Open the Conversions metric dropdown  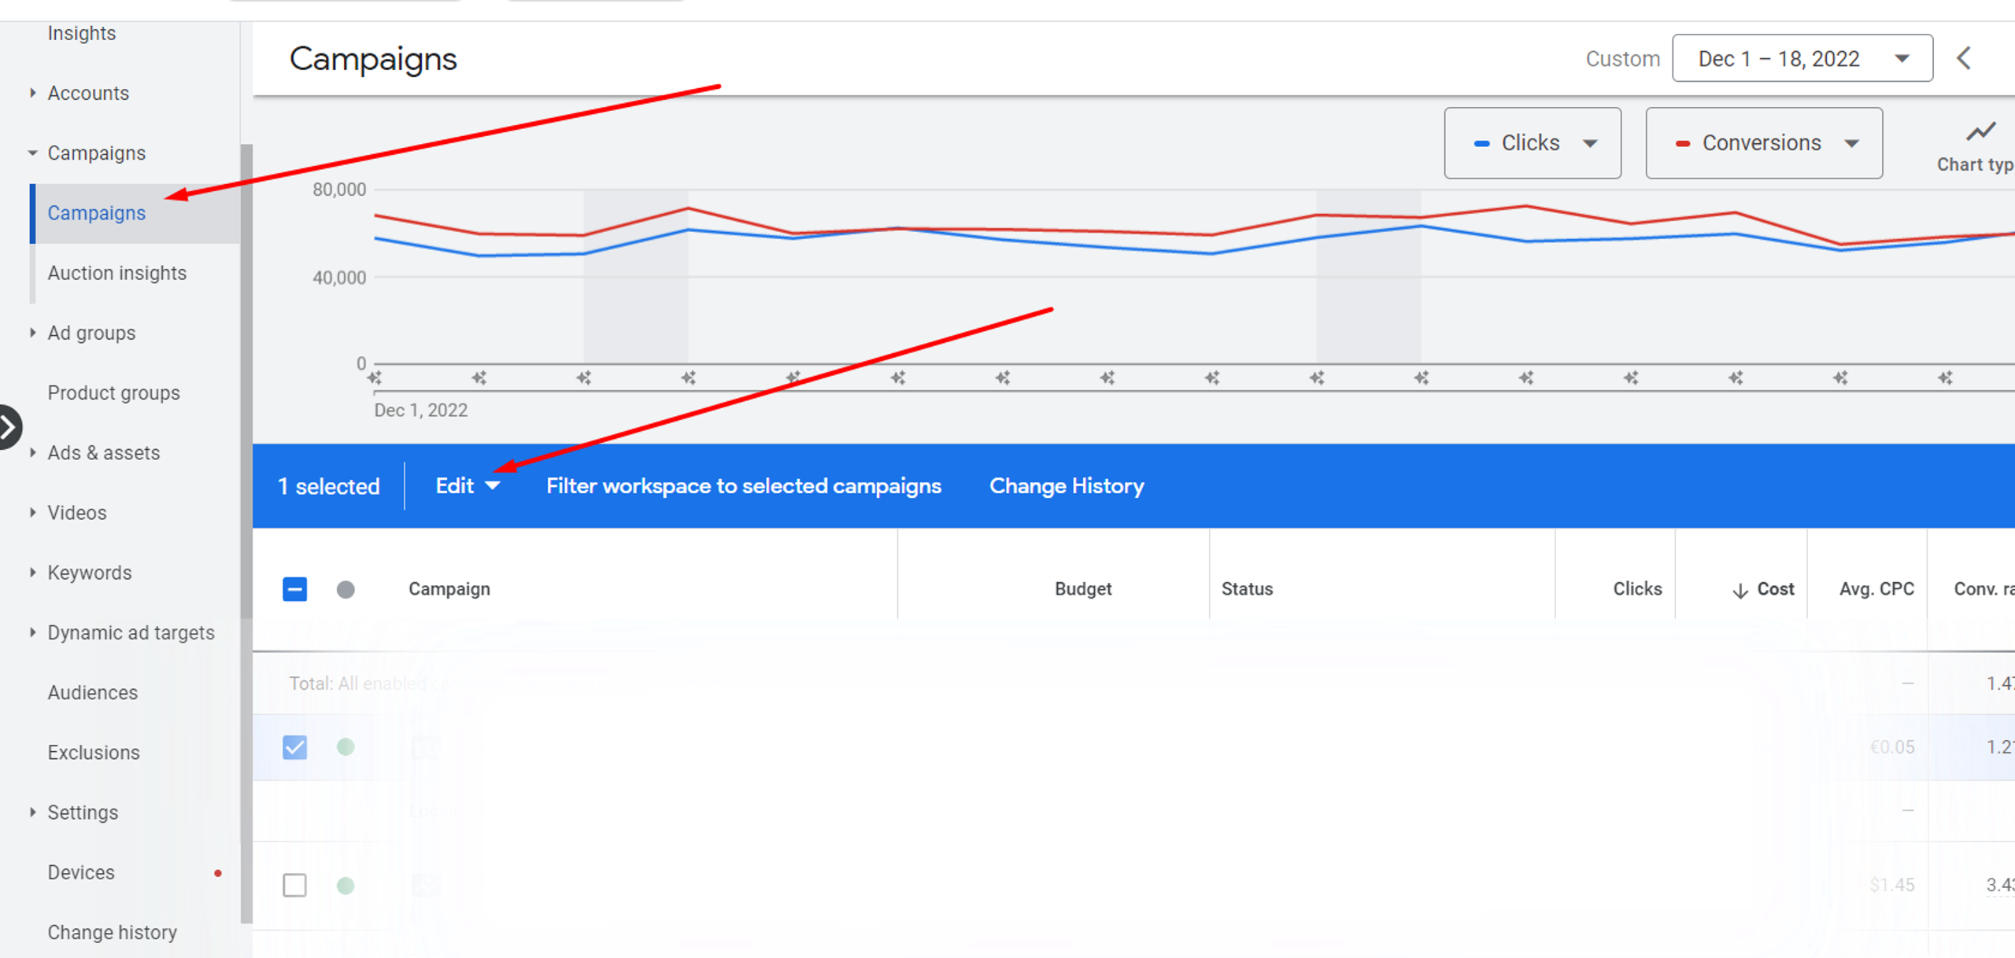point(1763,143)
